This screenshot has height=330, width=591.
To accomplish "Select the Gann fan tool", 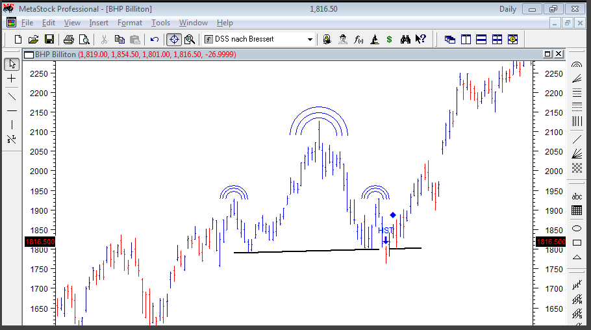I will tap(577, 153).
